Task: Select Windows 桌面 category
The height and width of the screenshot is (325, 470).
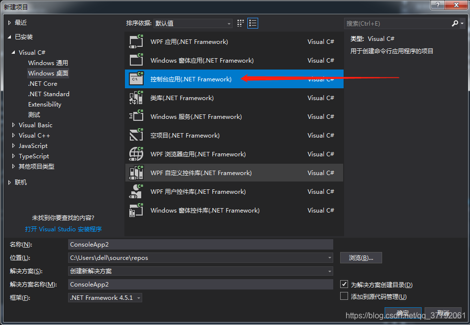Action: [48, 73]
